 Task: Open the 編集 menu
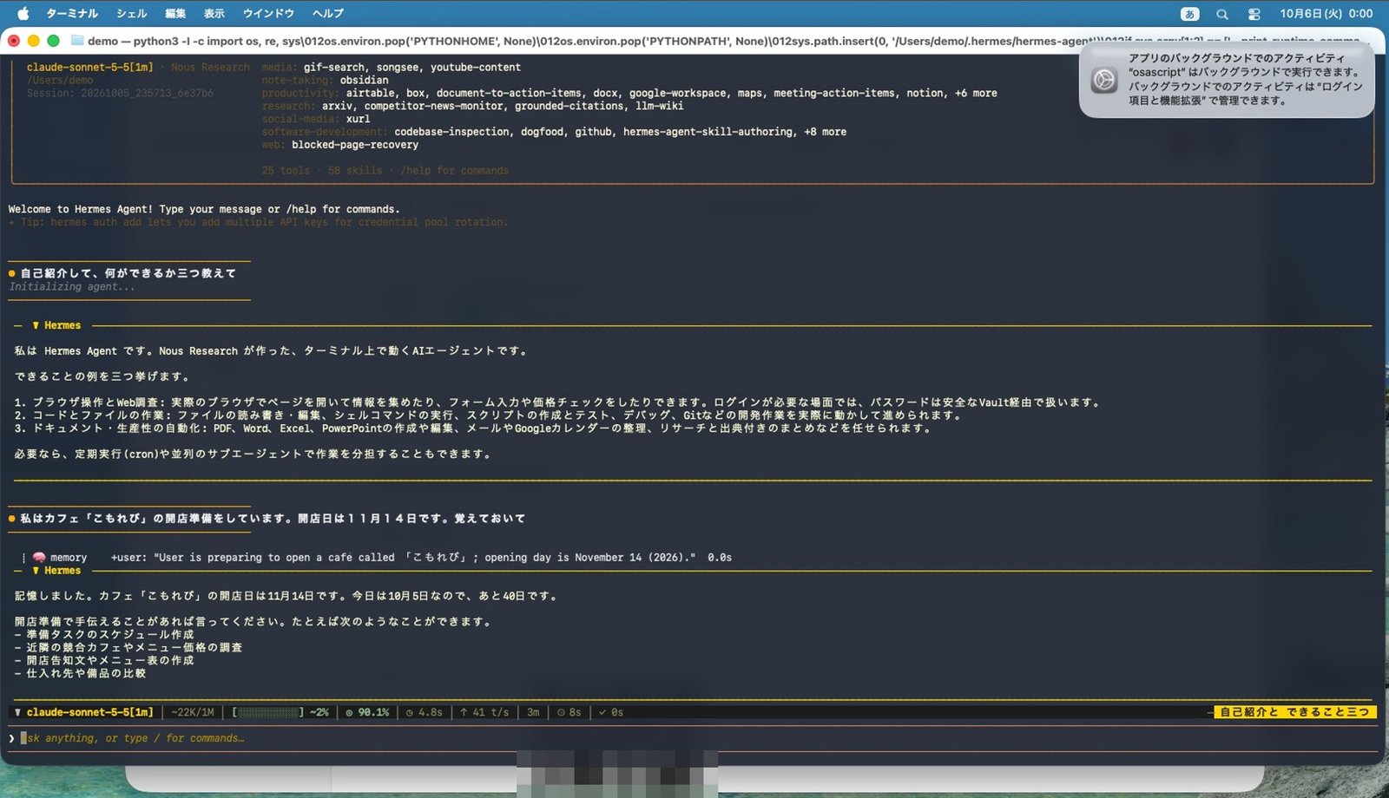point(175,13)
